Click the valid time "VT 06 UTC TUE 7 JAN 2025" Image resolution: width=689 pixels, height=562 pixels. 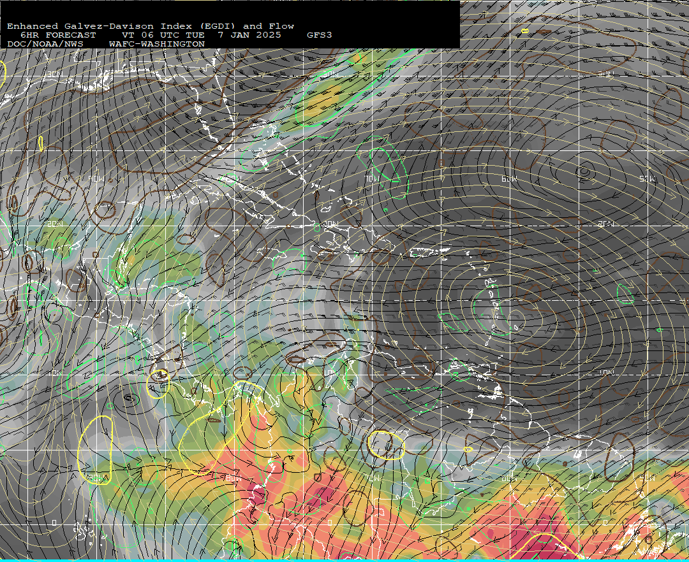click(202, 35)
